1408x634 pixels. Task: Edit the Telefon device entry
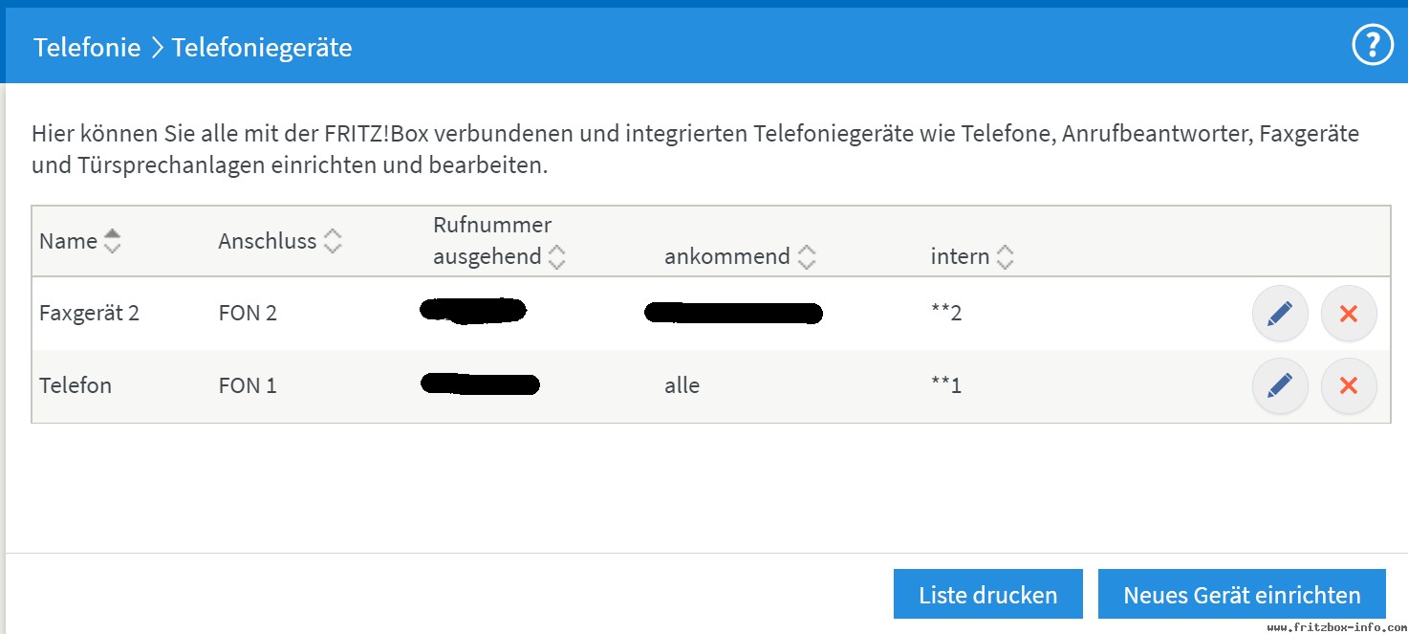(1280, 385)
